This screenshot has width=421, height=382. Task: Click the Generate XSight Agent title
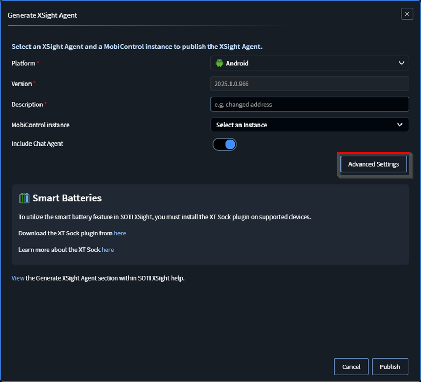click(43, 15)
